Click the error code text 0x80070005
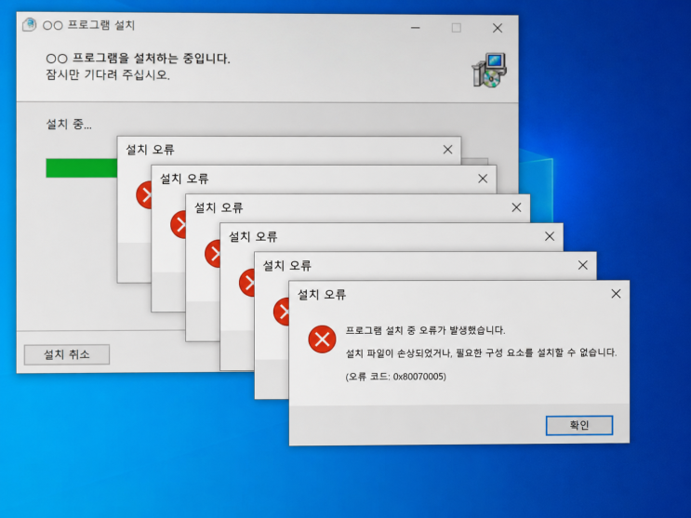This screenshot has width=691, height=518. click(419, 377)
